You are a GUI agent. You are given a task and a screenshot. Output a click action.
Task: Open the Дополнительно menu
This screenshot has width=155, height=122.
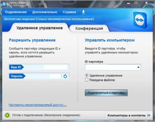click(45, 12)
